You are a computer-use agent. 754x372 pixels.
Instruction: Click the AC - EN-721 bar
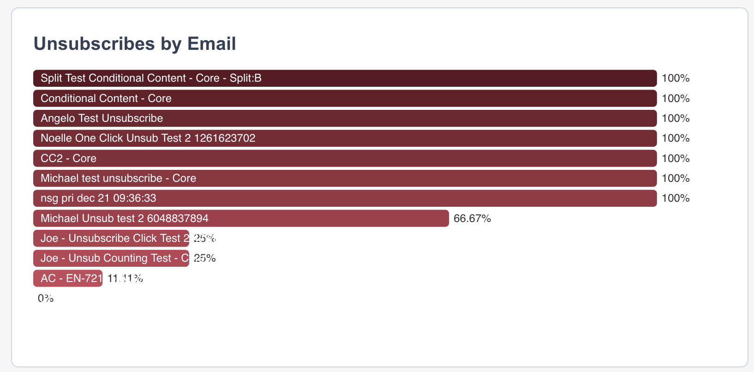pos(68,278)
